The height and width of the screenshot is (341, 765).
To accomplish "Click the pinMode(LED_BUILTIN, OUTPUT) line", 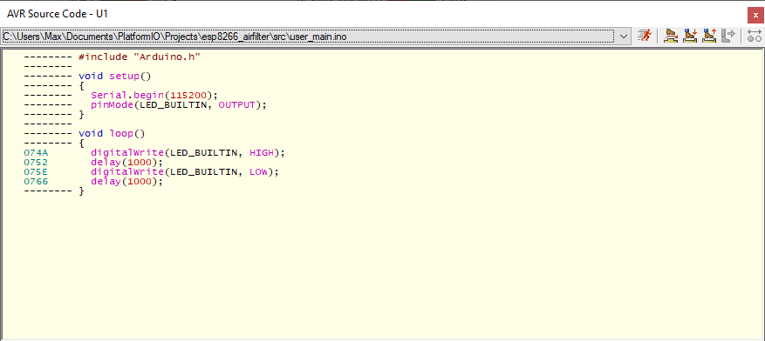I will click(x=179, y=105).
